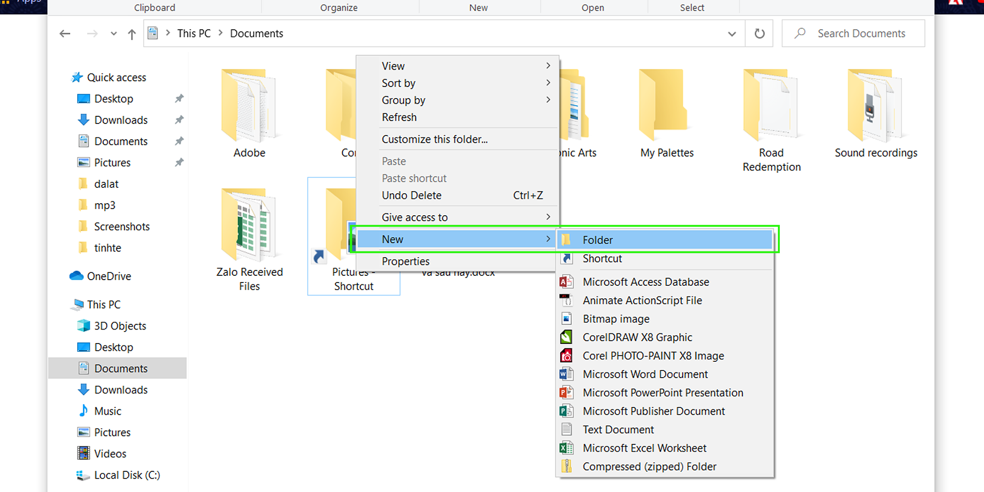Create a new Shortcut from submenu
The width and height of the screenshot is (984, 492).
665,258
